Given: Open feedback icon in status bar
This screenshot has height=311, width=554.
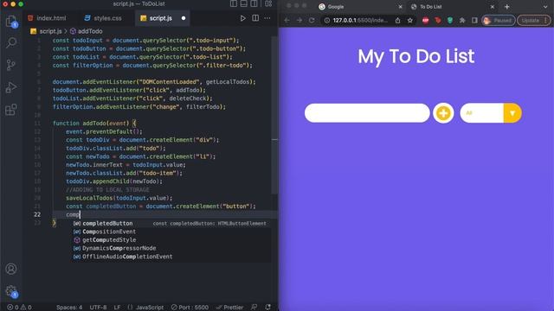Looking at the screenshot, I should coord(254,308).
